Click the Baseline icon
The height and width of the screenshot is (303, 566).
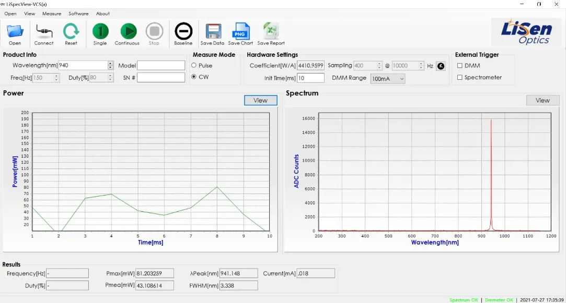pos(183,32)
